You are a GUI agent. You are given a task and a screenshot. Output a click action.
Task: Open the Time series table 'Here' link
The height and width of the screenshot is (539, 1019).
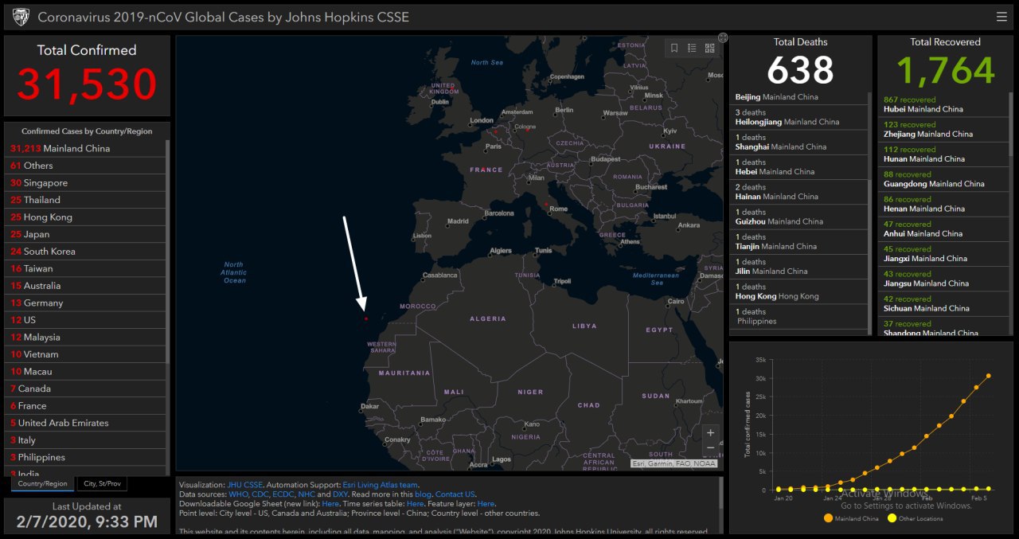click(x=415, y=504)
